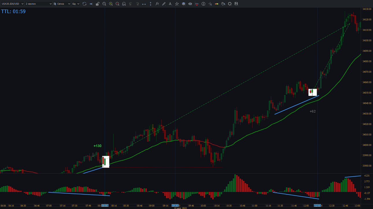Image resolution: width=373 pixels, height=209 pixels.
Task: Open the layers stack icon
Action: (183, 4)
